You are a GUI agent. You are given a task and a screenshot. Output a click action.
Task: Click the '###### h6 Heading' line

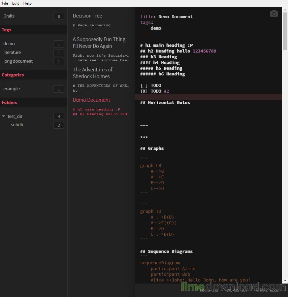point(162,74)
